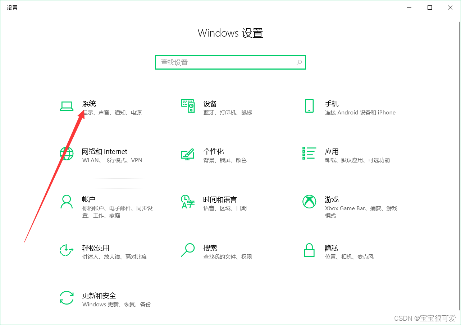Click the text Xbox Game Bar、捕获、游戏模式
The image size is (461, 325).
click(x=361, y=212)
